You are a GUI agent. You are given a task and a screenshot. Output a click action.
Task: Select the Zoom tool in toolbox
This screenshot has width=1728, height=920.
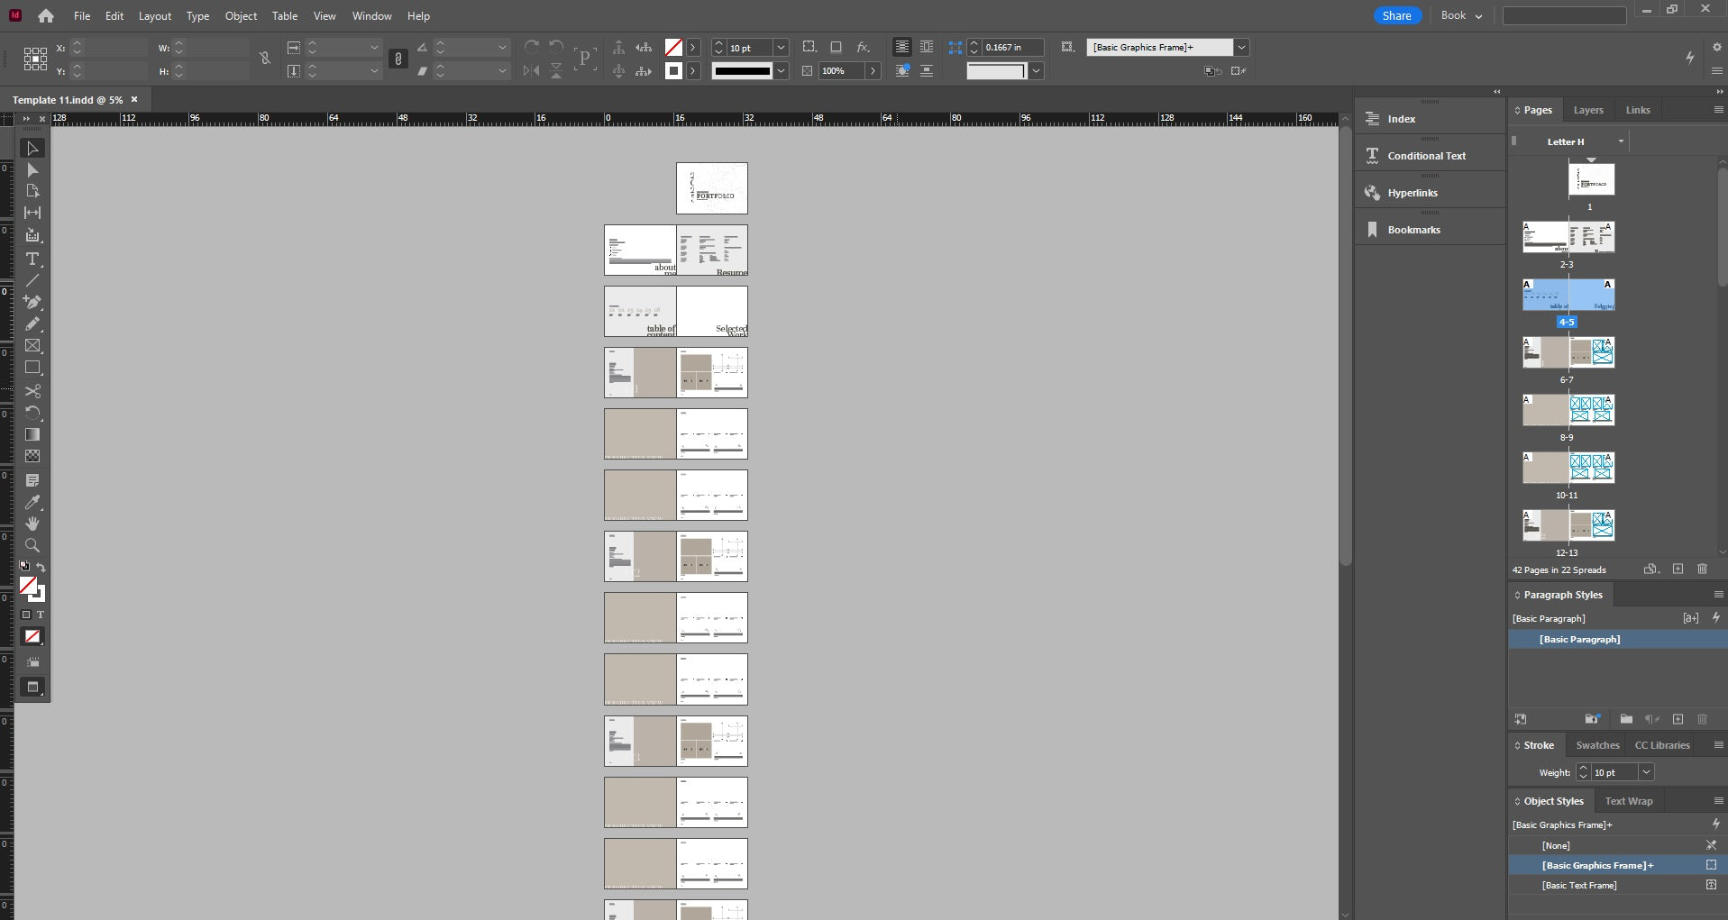click(32, 545)
